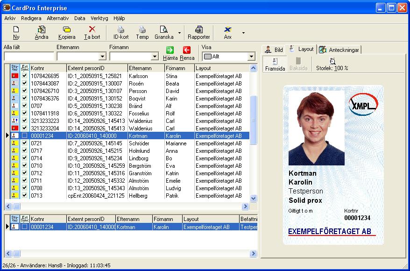The height and width of the screenshot is (271, 410).
Task: Click status icon in Hellberg Patrik row
Action: tap(15, 195)
